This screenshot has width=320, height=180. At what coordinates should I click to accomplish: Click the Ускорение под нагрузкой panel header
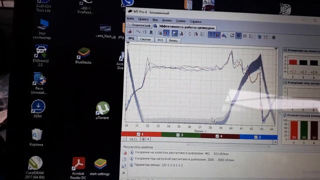click(x=301, y=83)
